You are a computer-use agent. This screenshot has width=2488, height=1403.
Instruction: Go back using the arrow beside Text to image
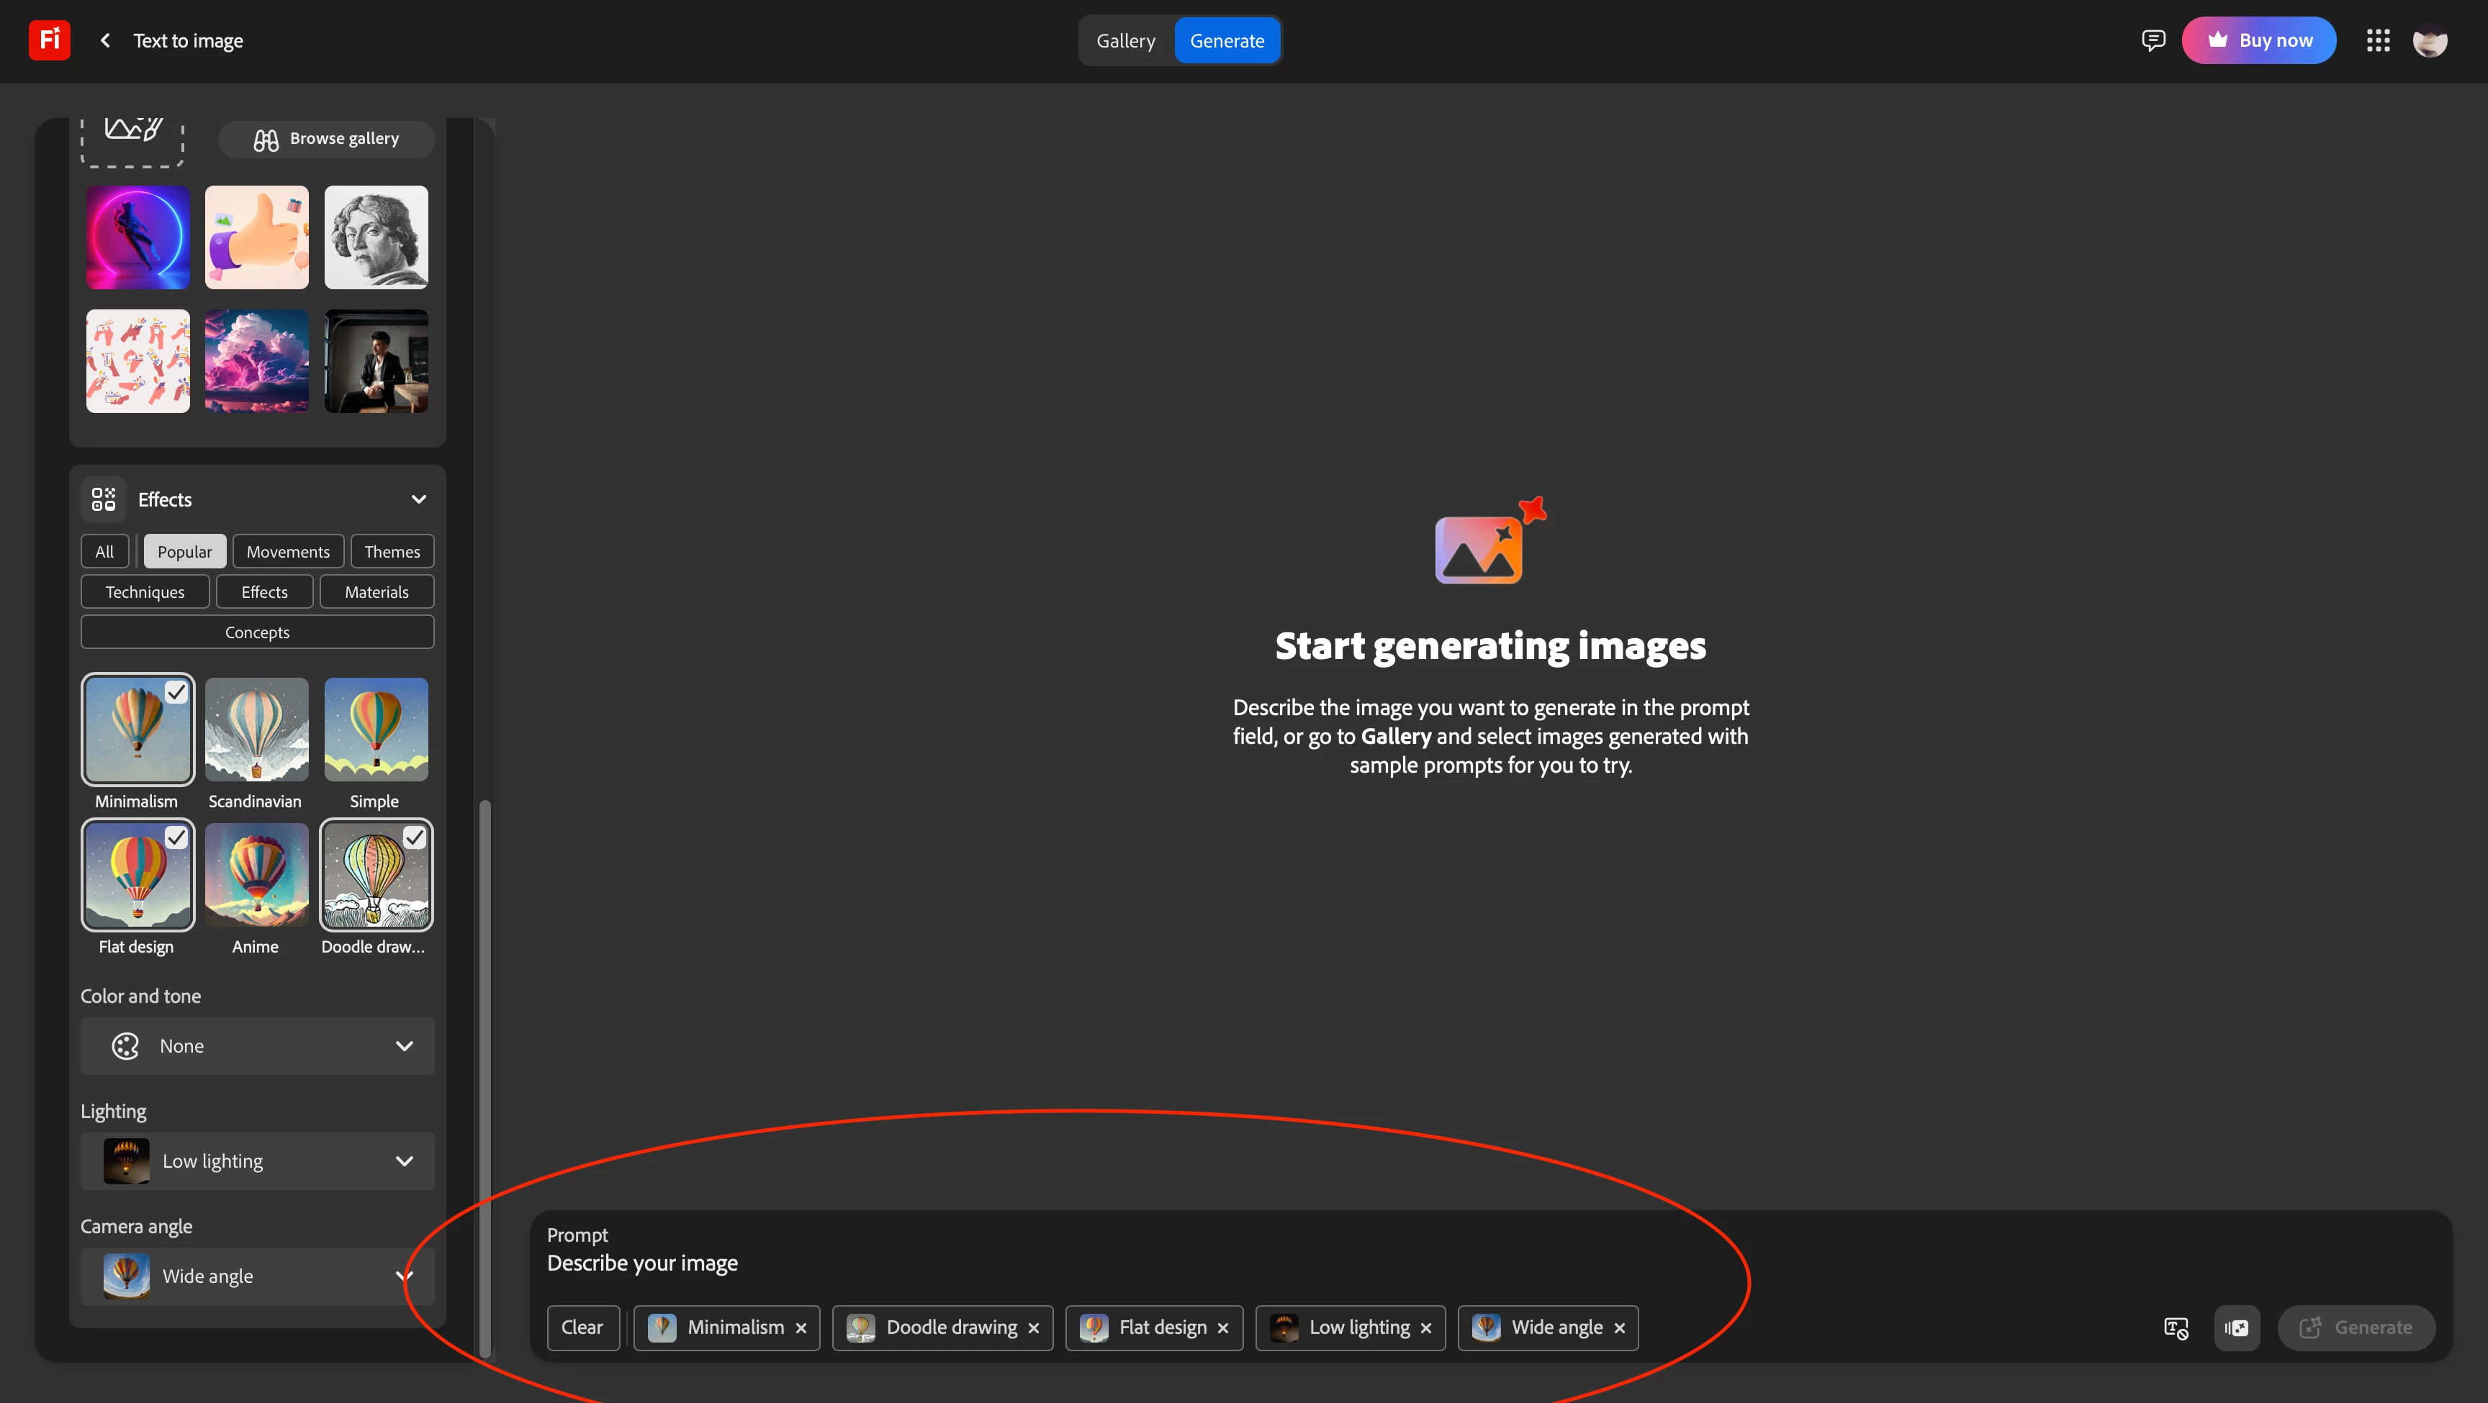click(x=105, y=40)
